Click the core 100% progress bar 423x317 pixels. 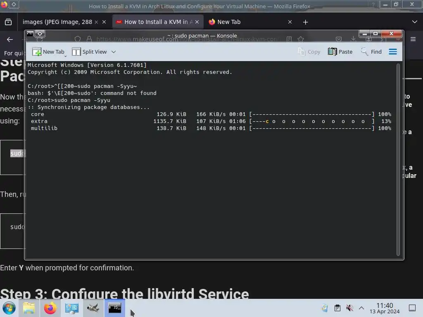pyautogui.click(x=312, y=114)
